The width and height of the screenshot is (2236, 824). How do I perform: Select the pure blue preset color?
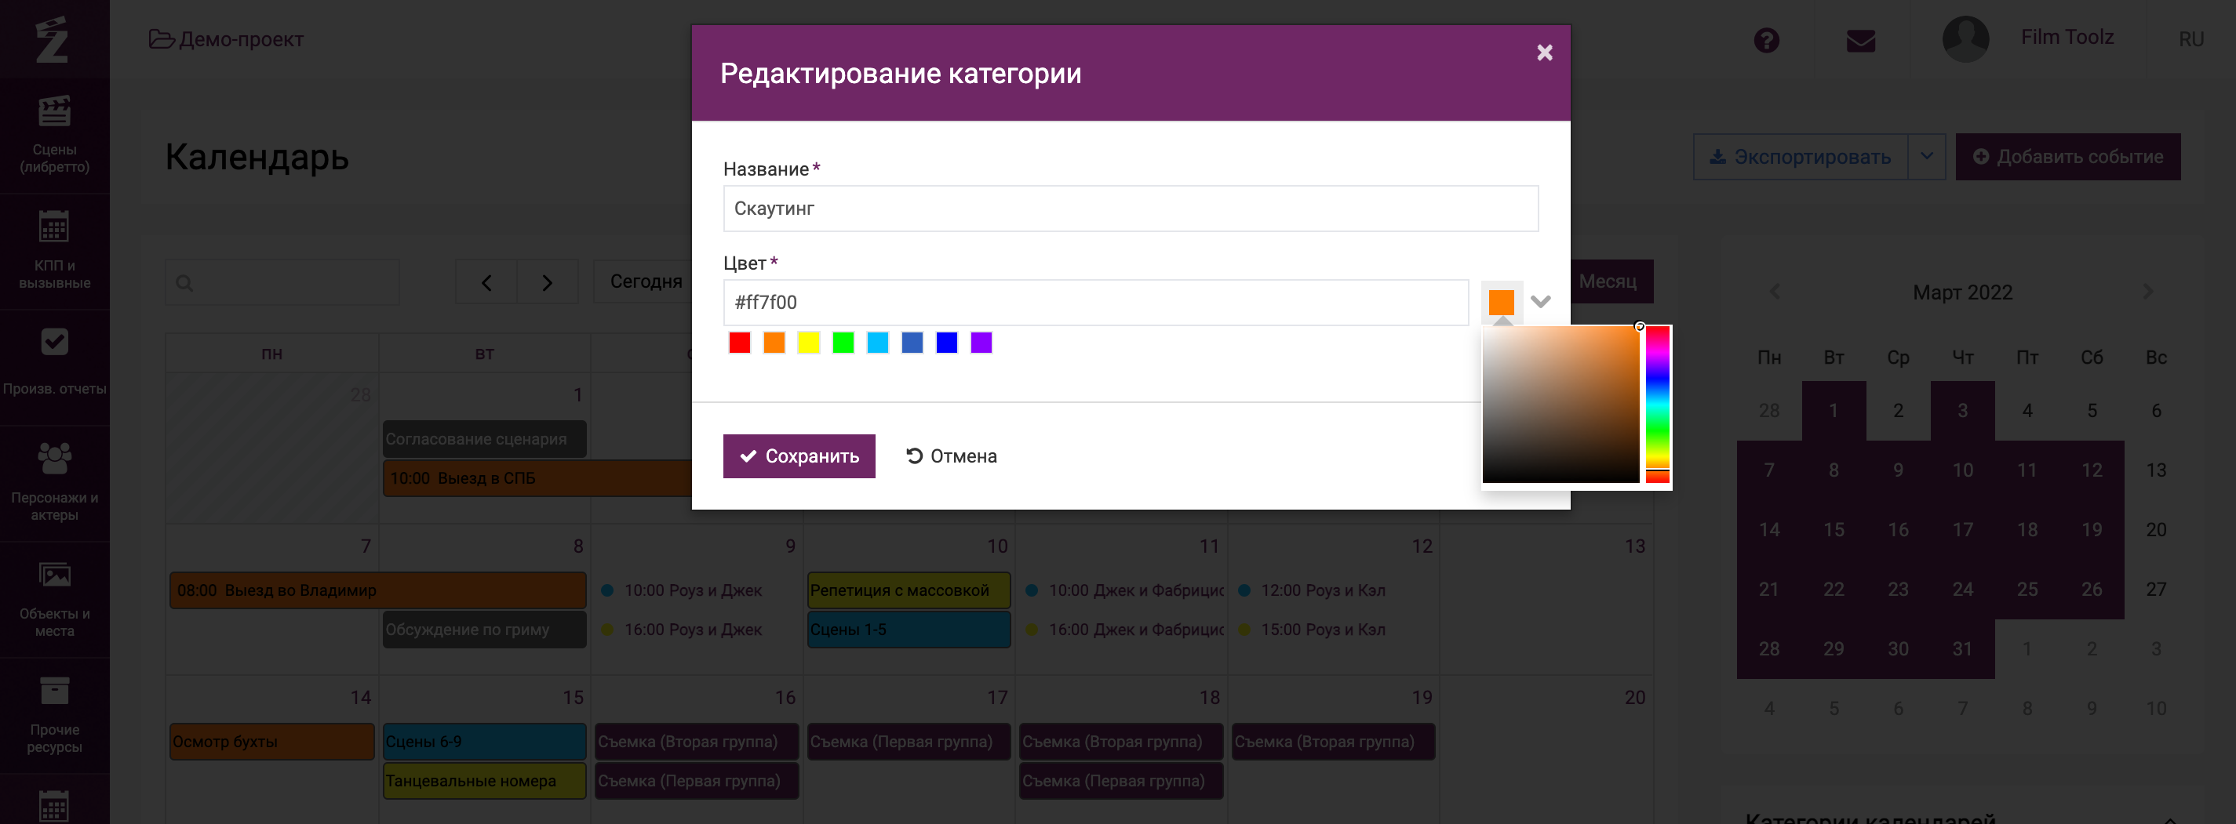point(947,343)
